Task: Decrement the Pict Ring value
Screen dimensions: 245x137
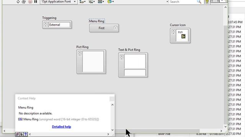Action: coord(80,55)
